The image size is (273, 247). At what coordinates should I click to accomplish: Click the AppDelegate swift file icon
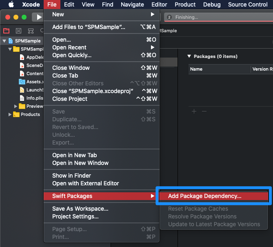click(x=22, y=57)
